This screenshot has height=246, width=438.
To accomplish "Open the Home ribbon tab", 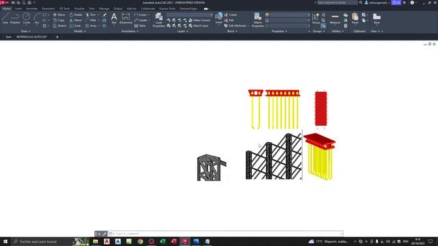I will (x=6, y=9).
